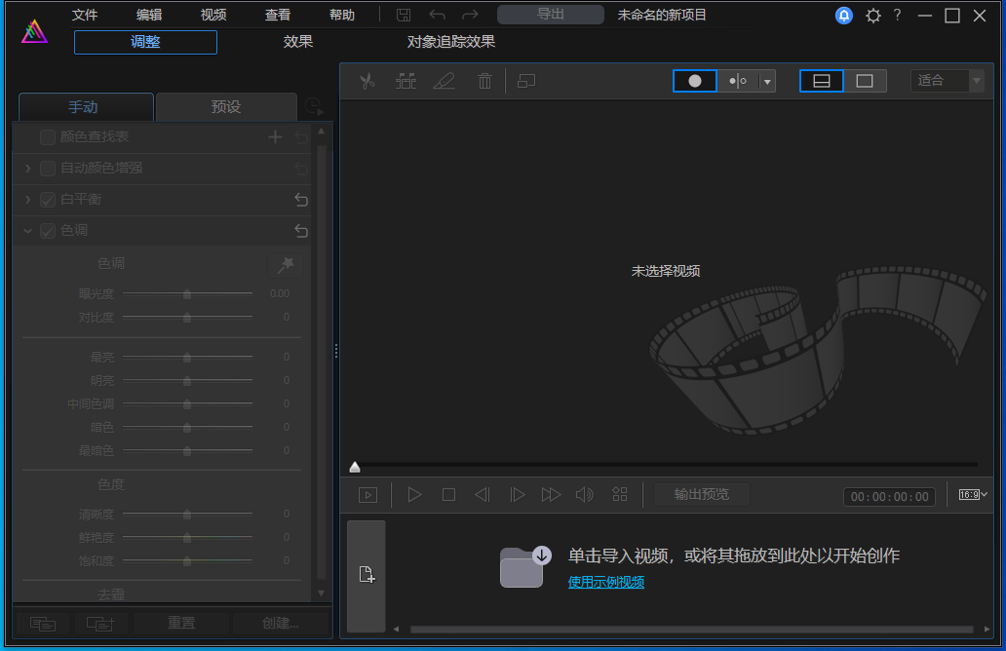
Task: Click the 使用示例视频 link
Action: (606, 582)
